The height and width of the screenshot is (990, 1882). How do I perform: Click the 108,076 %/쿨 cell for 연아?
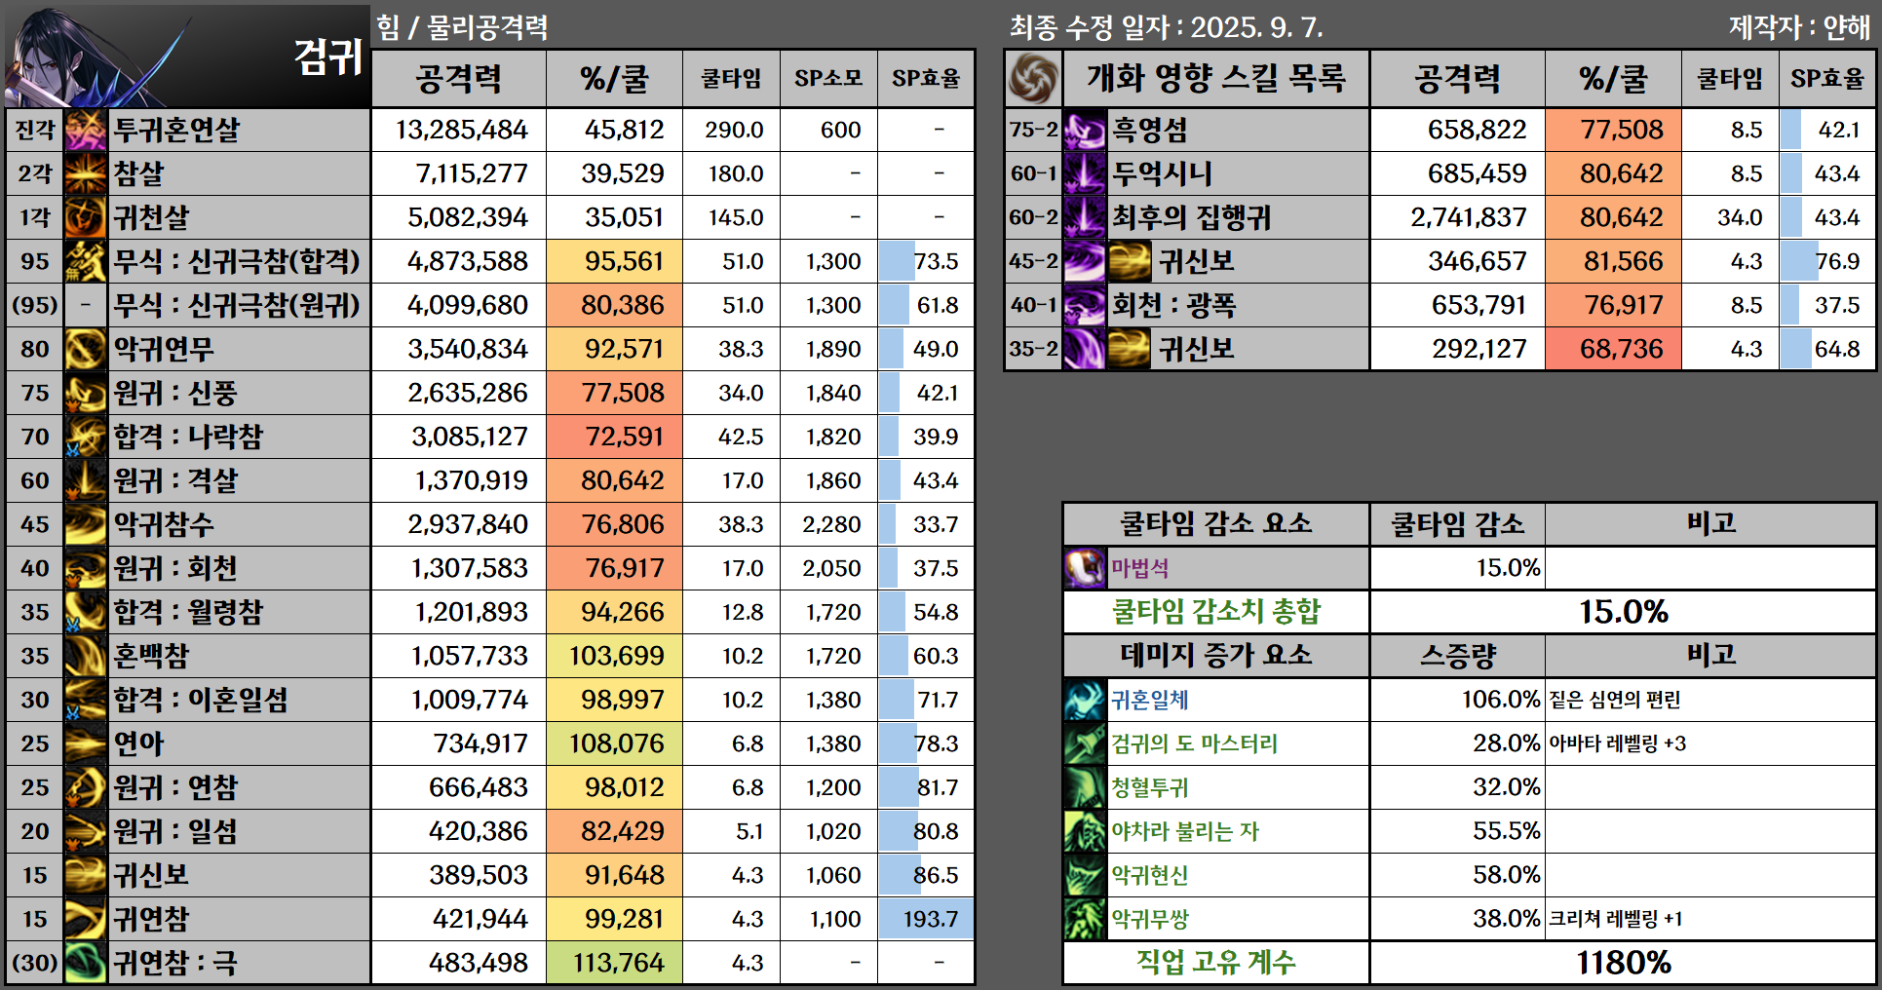tap(615, 743)
